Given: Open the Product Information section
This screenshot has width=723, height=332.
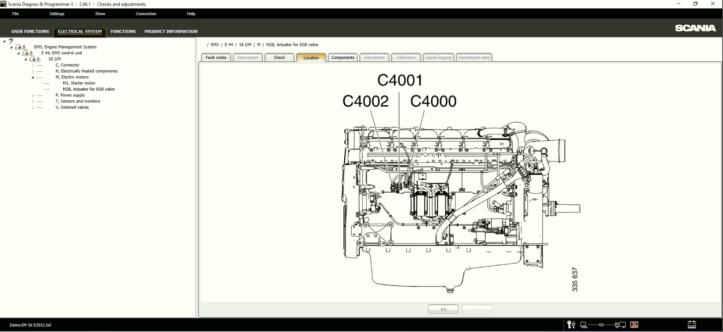Looking at the screenshot, I should pos(171,31).
